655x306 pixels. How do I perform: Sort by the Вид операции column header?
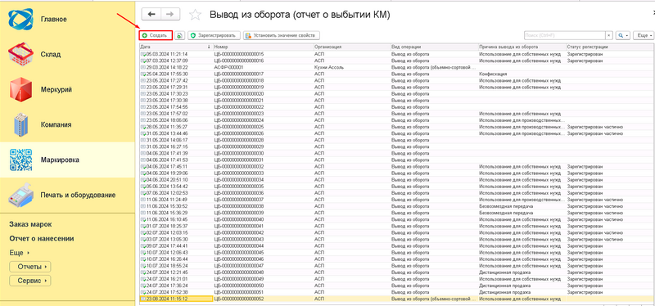pos(435,47)
